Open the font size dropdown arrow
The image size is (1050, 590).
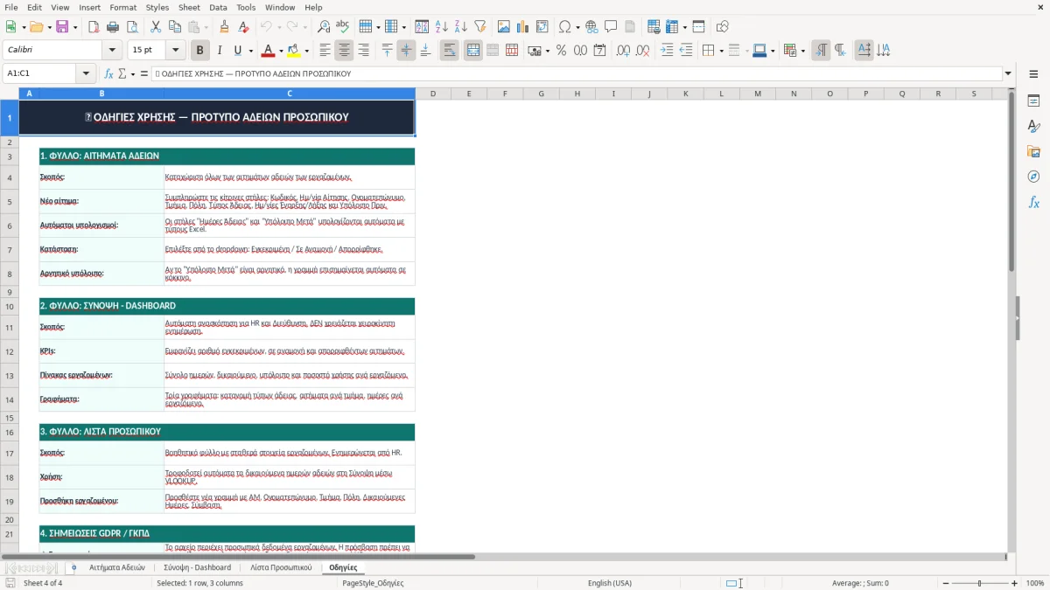175,51
